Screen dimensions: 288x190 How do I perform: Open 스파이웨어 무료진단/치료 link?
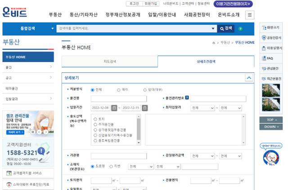pos(28,185)
